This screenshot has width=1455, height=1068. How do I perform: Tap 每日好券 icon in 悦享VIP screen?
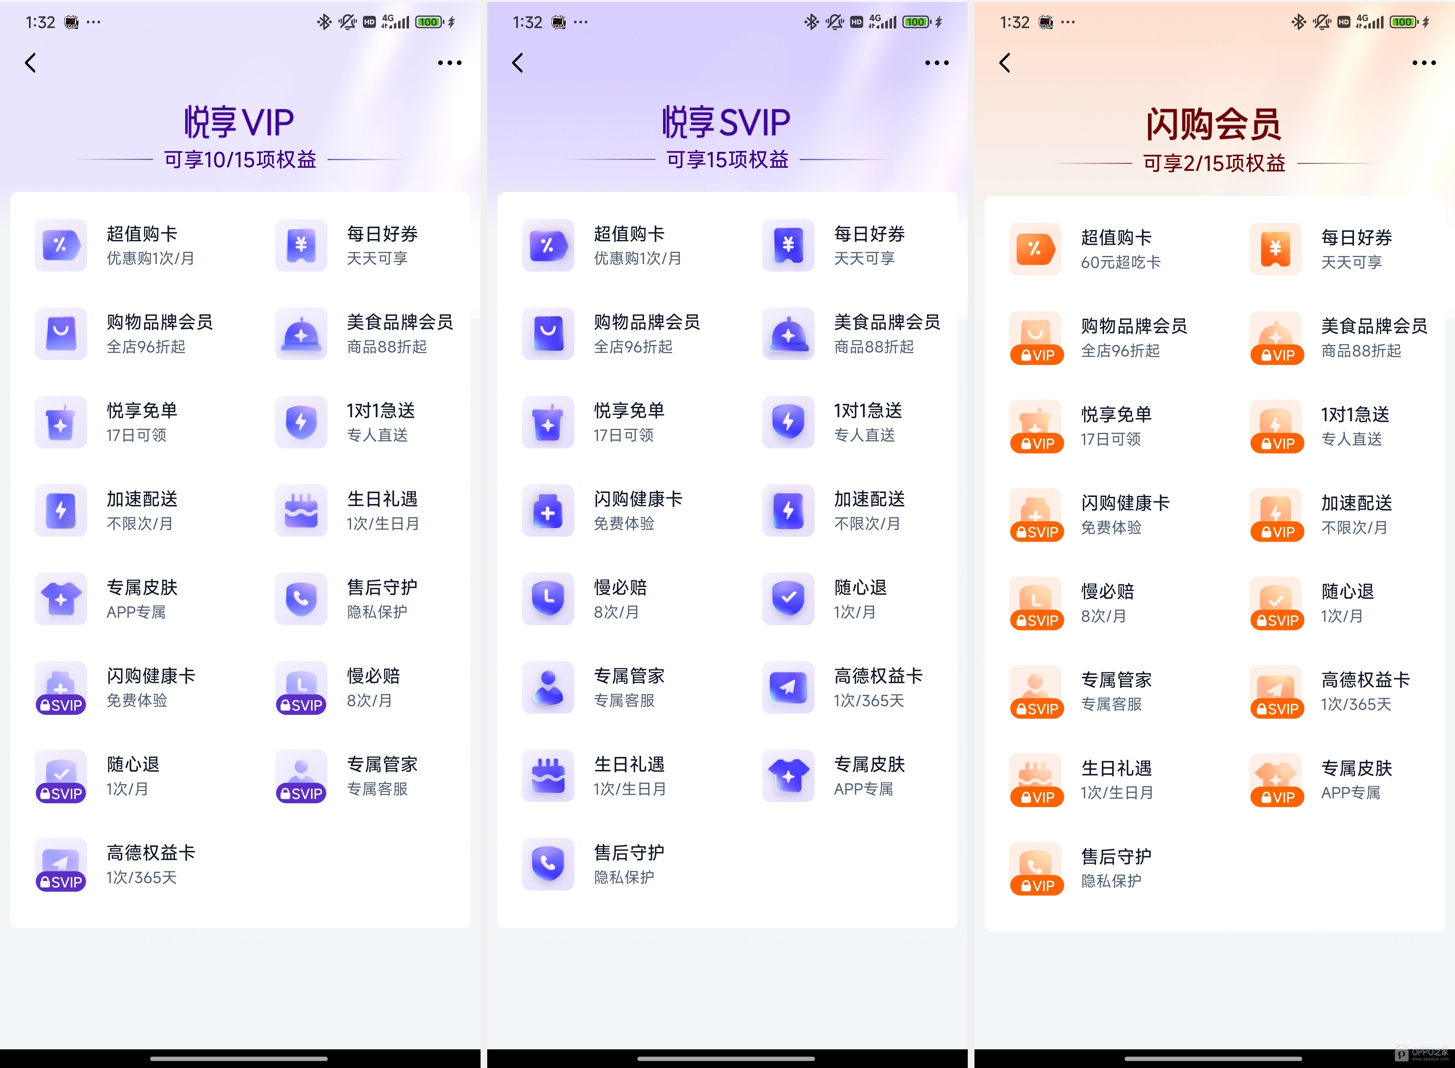[301, 245]
